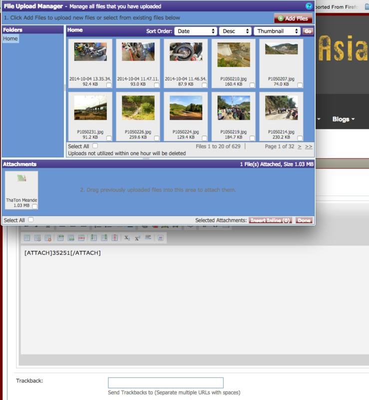This screenshot has height=400, width=369.
Task: Open the Date sort order dropdown
Action: (x=196, y=31)
